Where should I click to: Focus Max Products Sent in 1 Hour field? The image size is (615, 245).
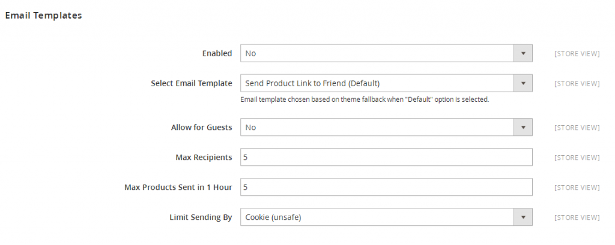(386, 187)
